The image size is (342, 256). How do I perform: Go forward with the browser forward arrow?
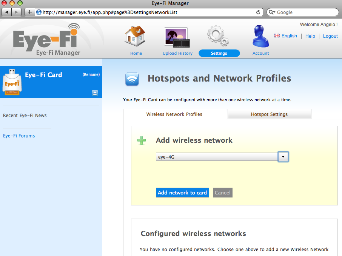[16, 12]
